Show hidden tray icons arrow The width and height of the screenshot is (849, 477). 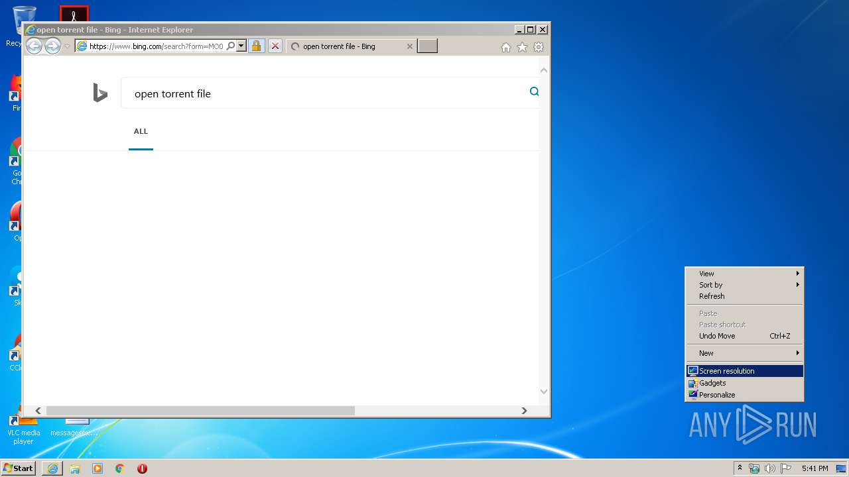[x=740, y=468]
